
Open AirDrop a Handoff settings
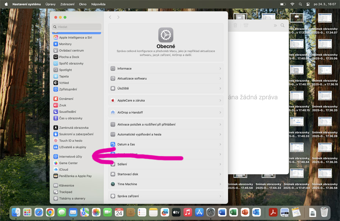[130, 113]
